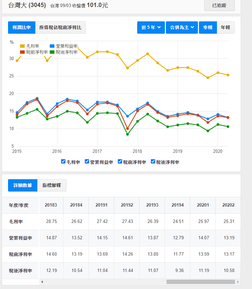This screenshot has width=252, height=289.
Task: Click the 101.0元 closing price
Action: 97,5
